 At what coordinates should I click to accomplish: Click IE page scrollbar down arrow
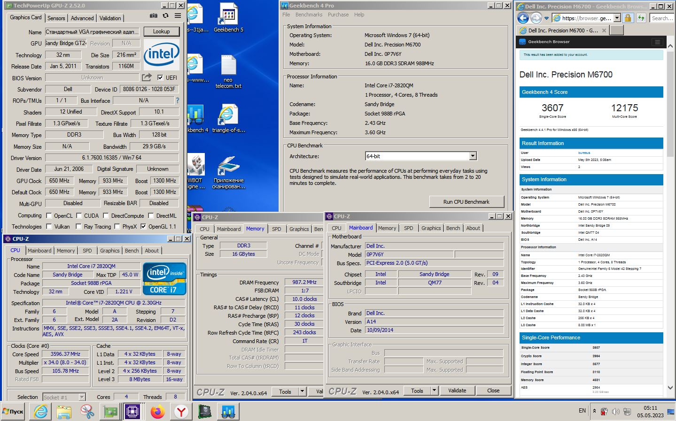pyautogui.click(x=670, y=388)
